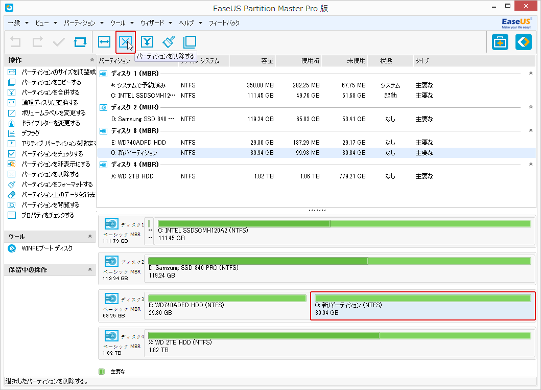Select O: 新パーティション block in disk map
The image size is (541, 390).
(x=423, y=306)
